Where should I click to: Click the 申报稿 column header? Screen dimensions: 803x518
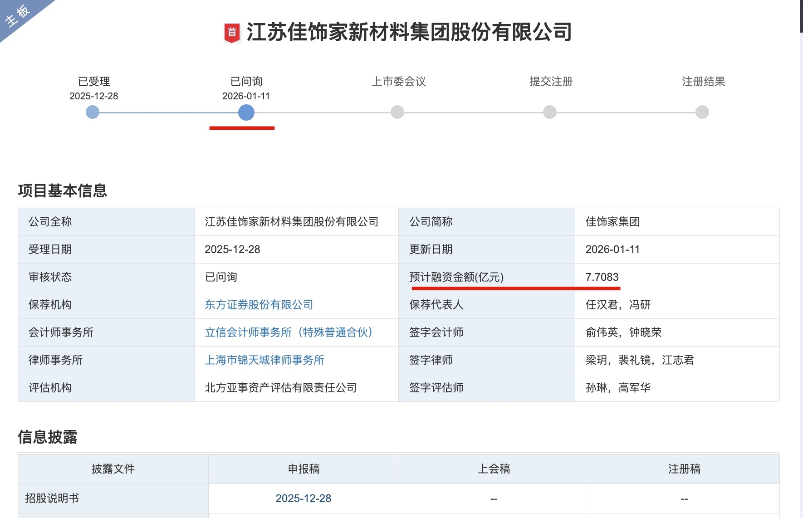304,469
